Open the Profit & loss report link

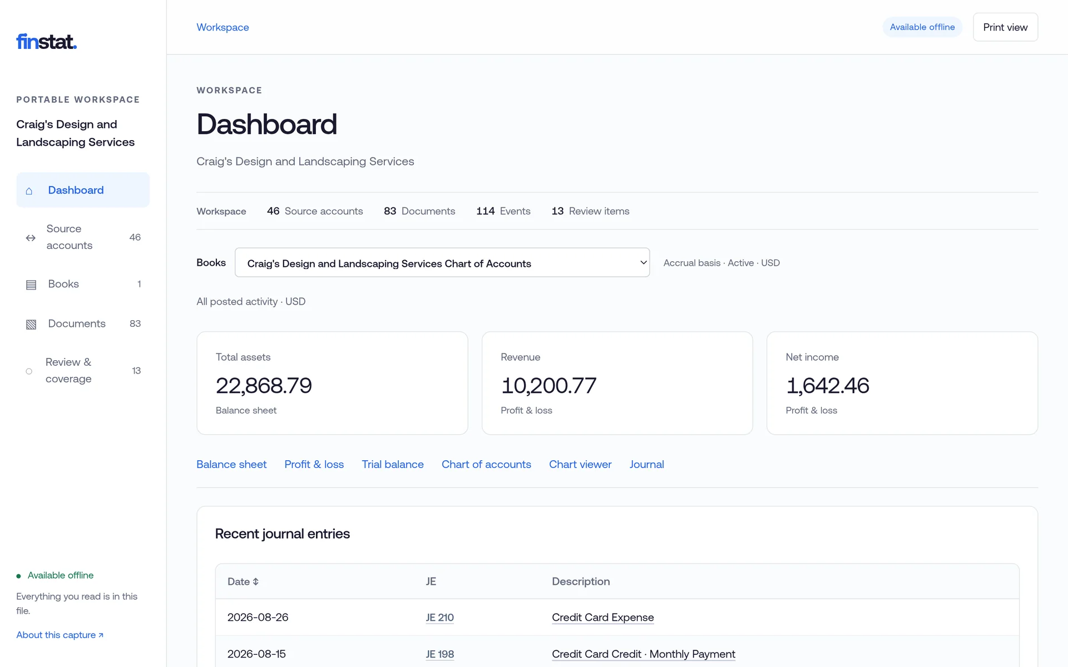click(x=314, y=464)
